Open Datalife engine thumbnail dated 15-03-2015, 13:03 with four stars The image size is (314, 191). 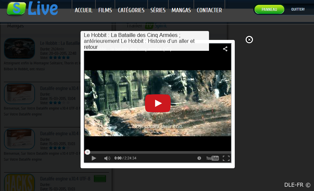19,139
